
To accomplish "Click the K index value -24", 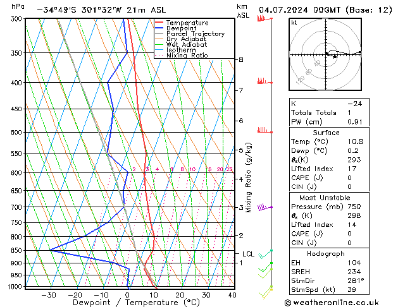I will click(354, 104).
